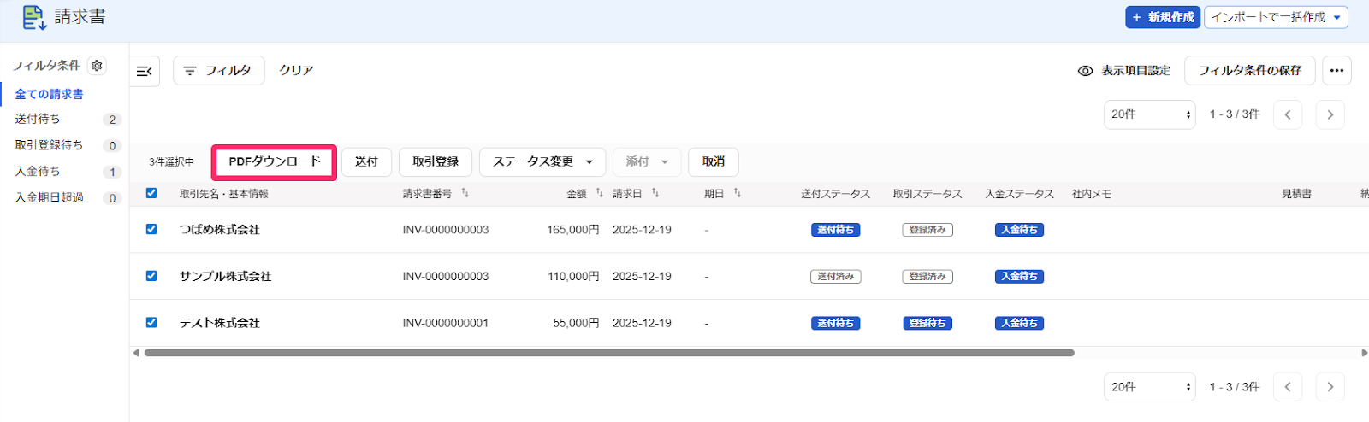Go to previous page in top pagination

(x=1288, y=114)
